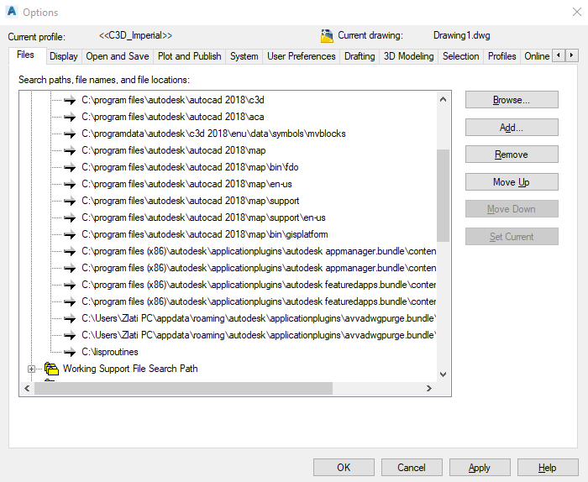Open Help for the Options dialog
The width and height of the screenshot is (588, 482).
click(548, 468)
